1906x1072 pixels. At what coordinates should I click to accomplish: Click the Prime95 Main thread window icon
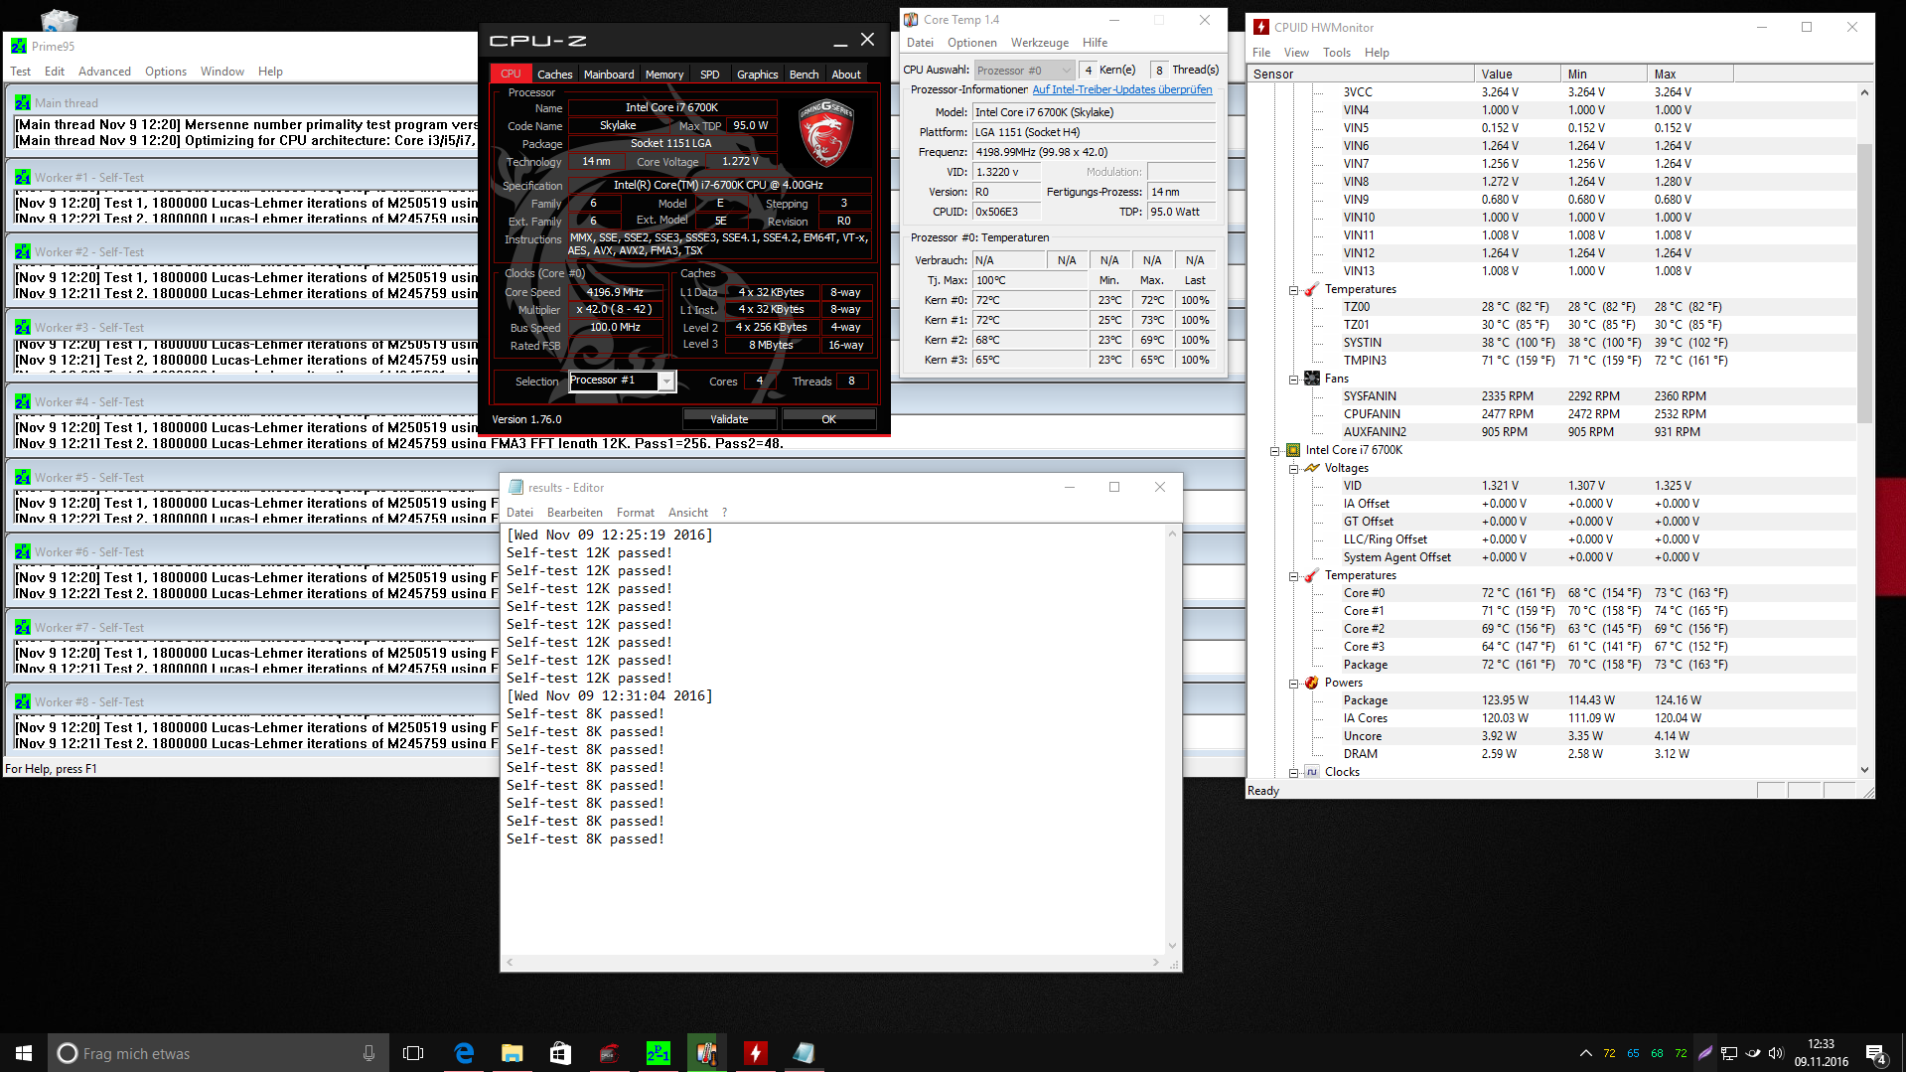[23, 102]
